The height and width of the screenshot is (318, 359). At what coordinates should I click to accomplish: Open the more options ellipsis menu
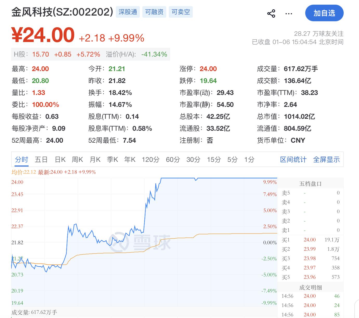click(x=289, y=14)
